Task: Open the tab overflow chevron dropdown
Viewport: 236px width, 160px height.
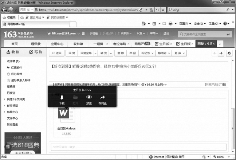Action: click(220, 44)
